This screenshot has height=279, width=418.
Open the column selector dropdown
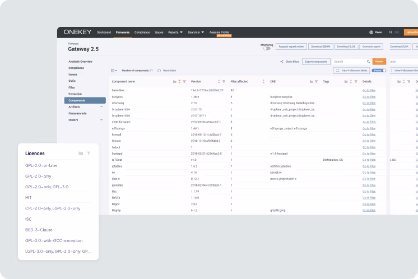tap(114, 71)
